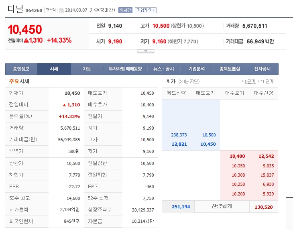Click the 잔량합계 label
This screenshot has height=230, width=293.
click(222, 206)
